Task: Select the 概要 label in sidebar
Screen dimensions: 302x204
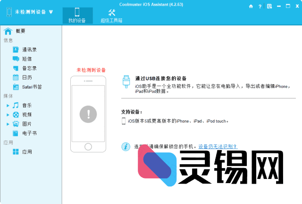Action: pyautogui.click(x=20, y=31)
